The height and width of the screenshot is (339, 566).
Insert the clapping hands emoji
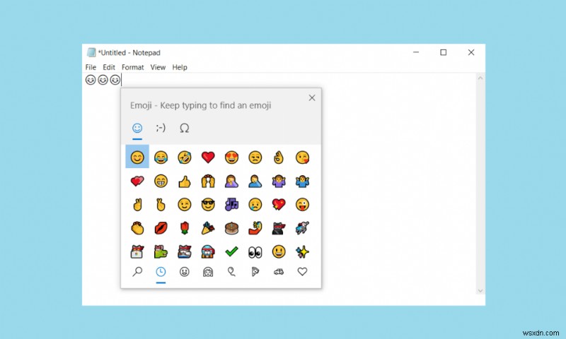point(137,228)
